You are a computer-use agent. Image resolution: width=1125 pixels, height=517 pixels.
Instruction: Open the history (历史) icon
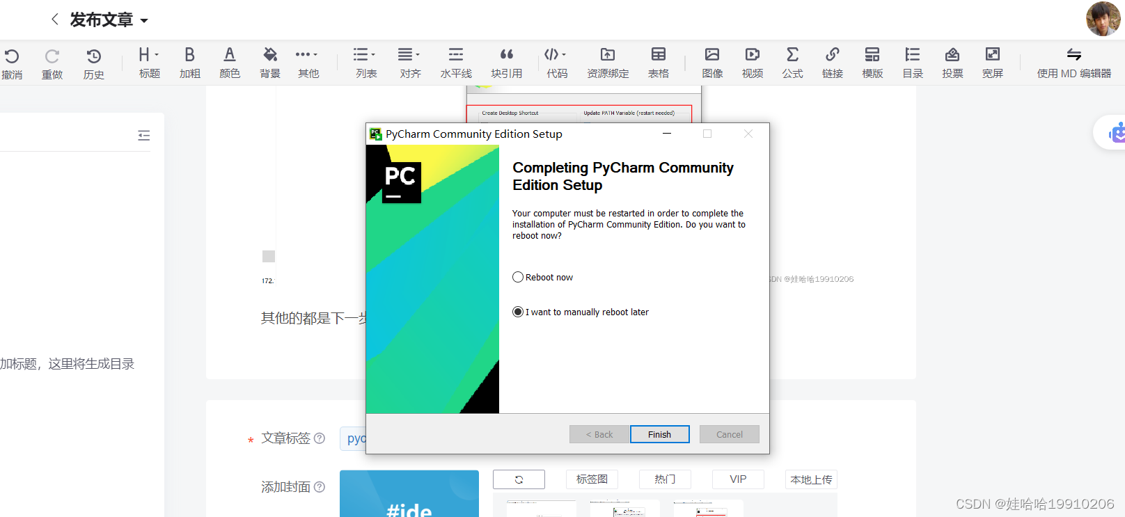pyautogui.click(x=94, y=56)
